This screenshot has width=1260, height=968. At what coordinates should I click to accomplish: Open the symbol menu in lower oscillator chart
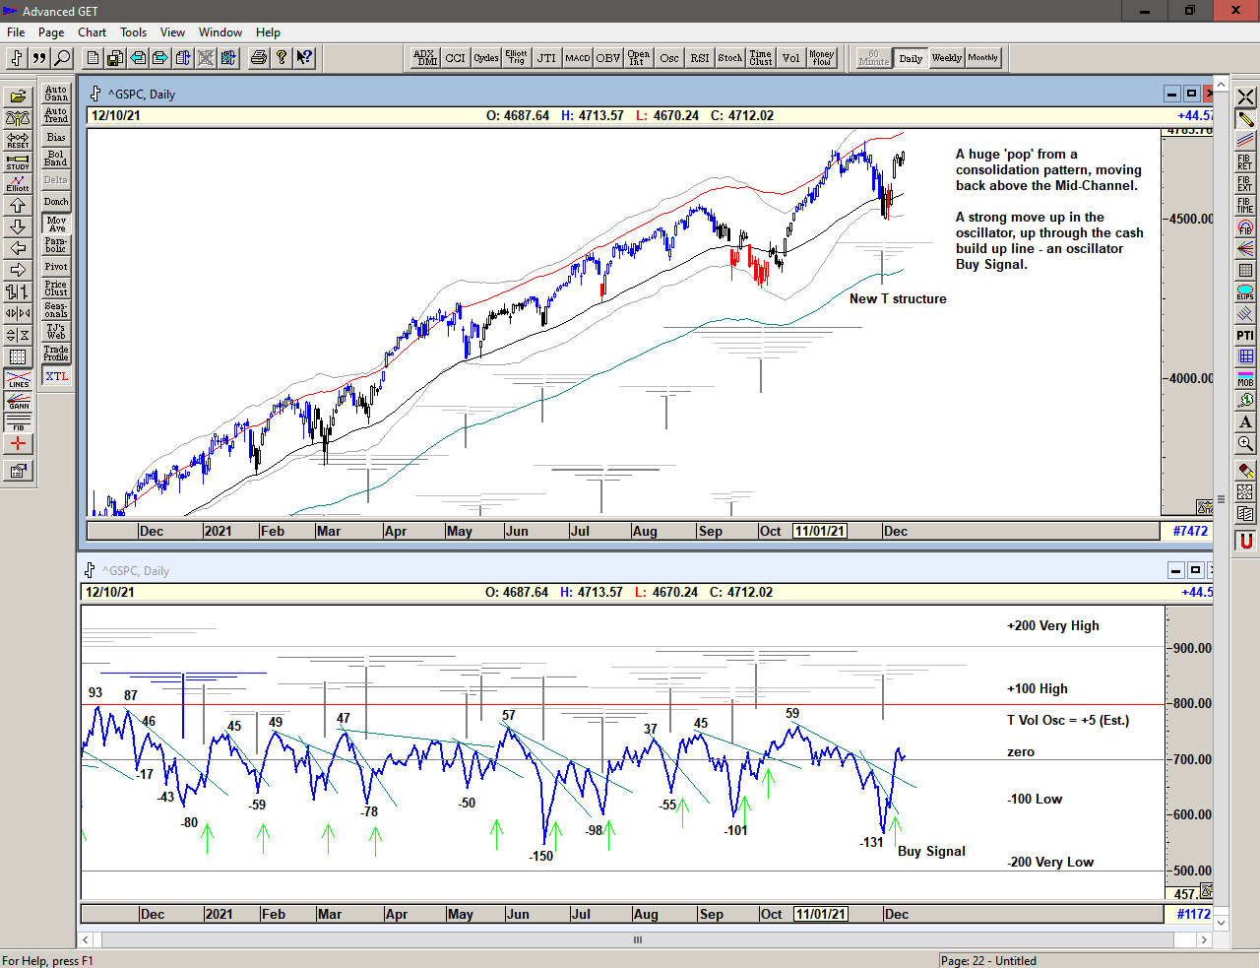90,570
